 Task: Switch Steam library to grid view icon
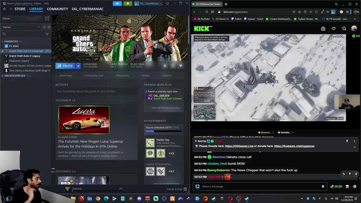click(x=47, y=18)
